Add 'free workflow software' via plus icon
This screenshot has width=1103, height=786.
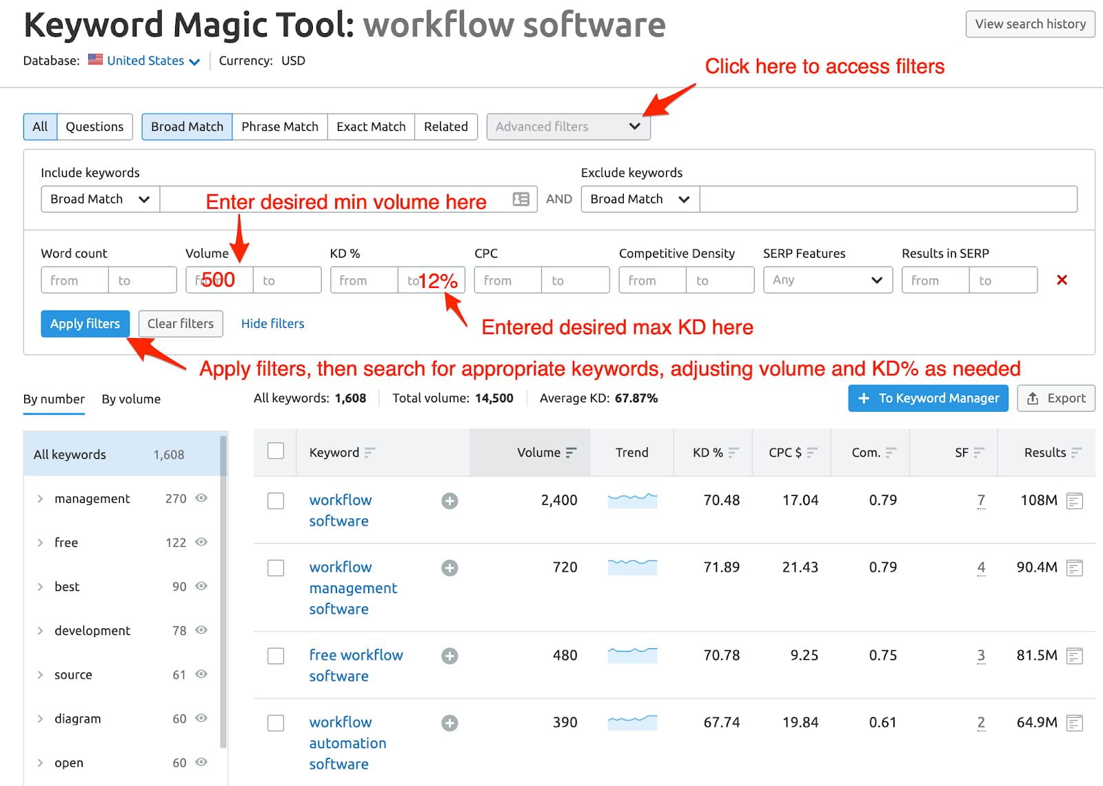[x=449, y=656]
